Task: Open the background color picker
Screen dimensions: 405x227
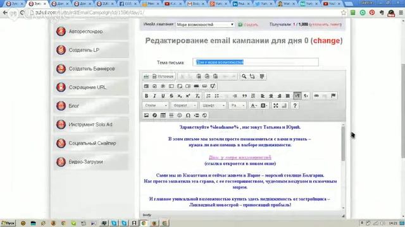Action: pyautogui.click(x=264, y=105)
